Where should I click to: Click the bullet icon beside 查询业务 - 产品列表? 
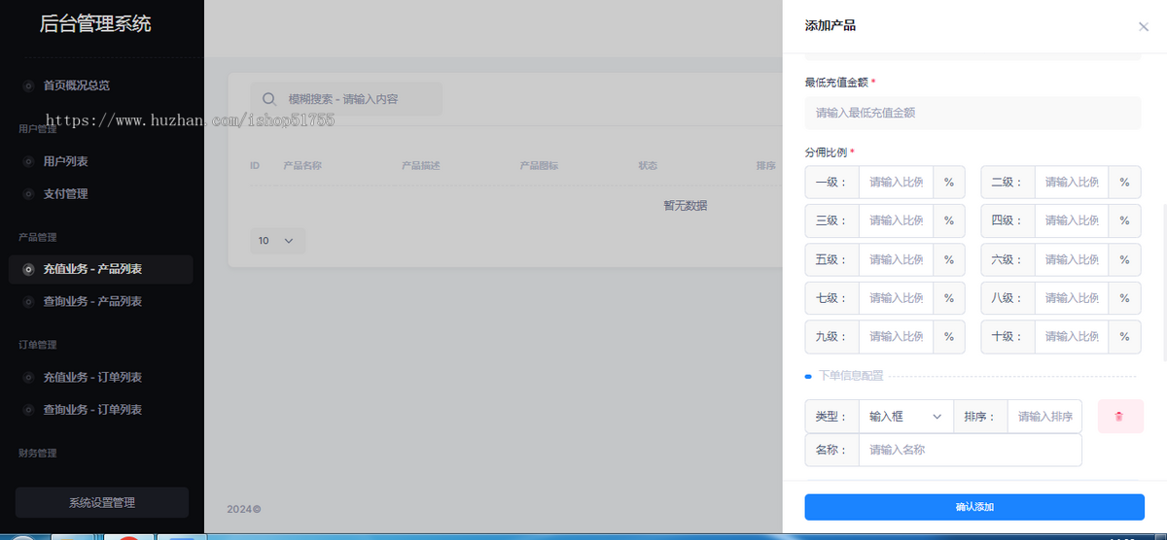coord(28,302)
